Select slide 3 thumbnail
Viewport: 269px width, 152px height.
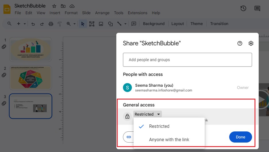pyautogui.click(x=30, y=106)
